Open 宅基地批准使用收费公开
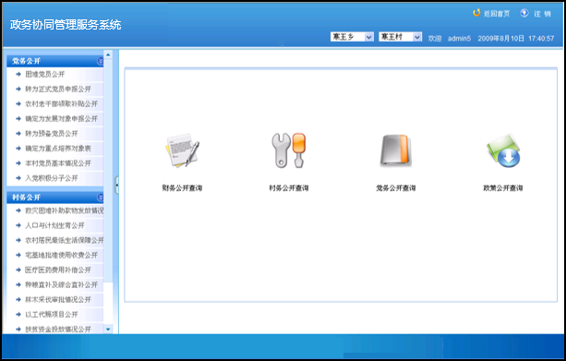The image size is (566, 361). [61, 255]
